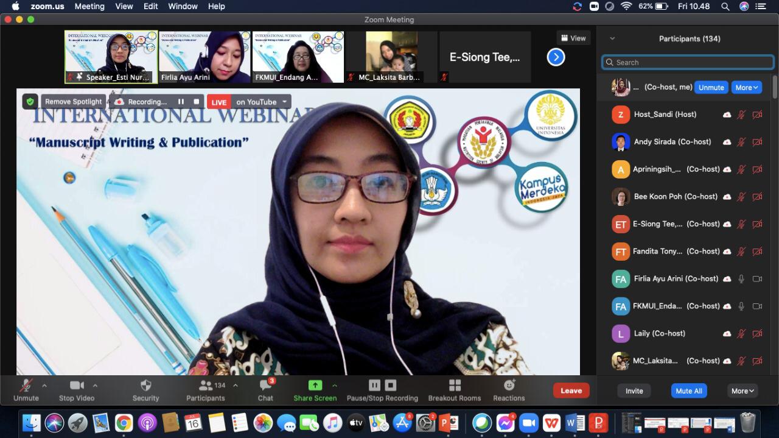Open the Chat panel icon
This screenshot has height=438, width=779.
click(265, 386)
